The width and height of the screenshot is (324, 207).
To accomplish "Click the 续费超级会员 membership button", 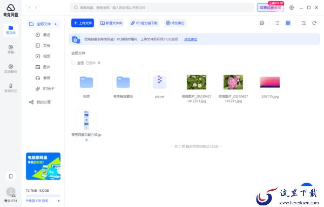I will point(271,8).
